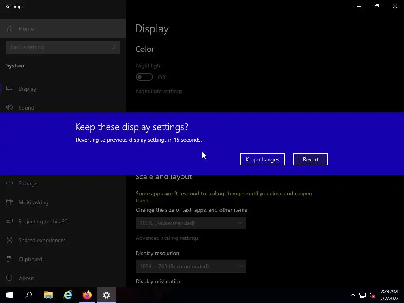Image resolution: width=404 pixels, height=303 pixels.
Task: Click the About info icon
Action: click(9, 278)
